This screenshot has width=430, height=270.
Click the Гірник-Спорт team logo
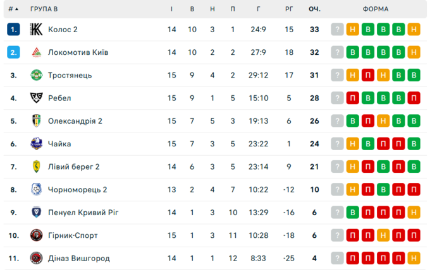pyautogui.click(x=36, y=235)
